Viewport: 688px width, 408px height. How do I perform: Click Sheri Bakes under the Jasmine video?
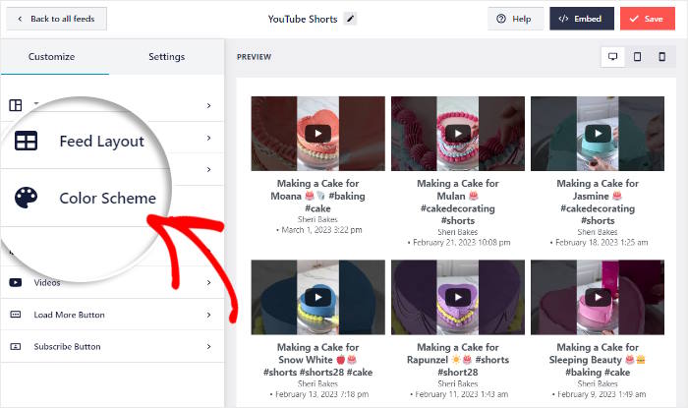point(598,232)
